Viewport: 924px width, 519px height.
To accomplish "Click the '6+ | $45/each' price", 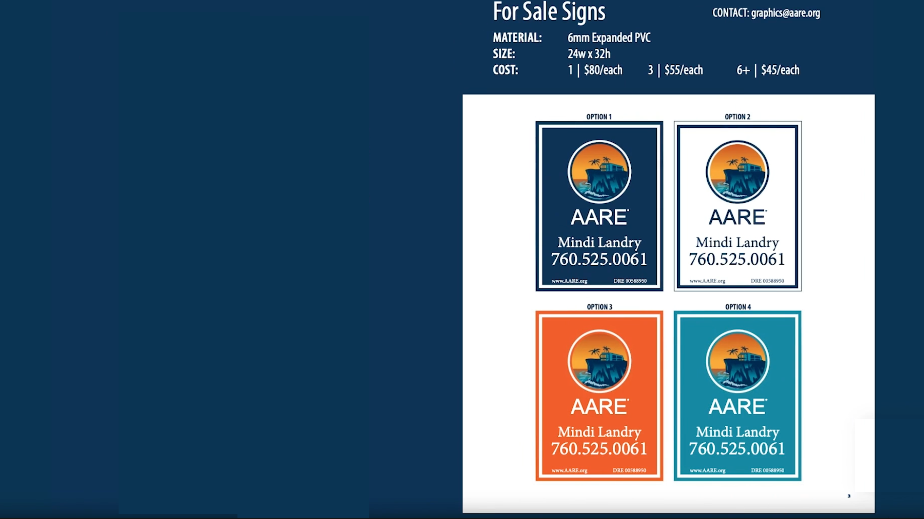I will click(x=768, y=70).
